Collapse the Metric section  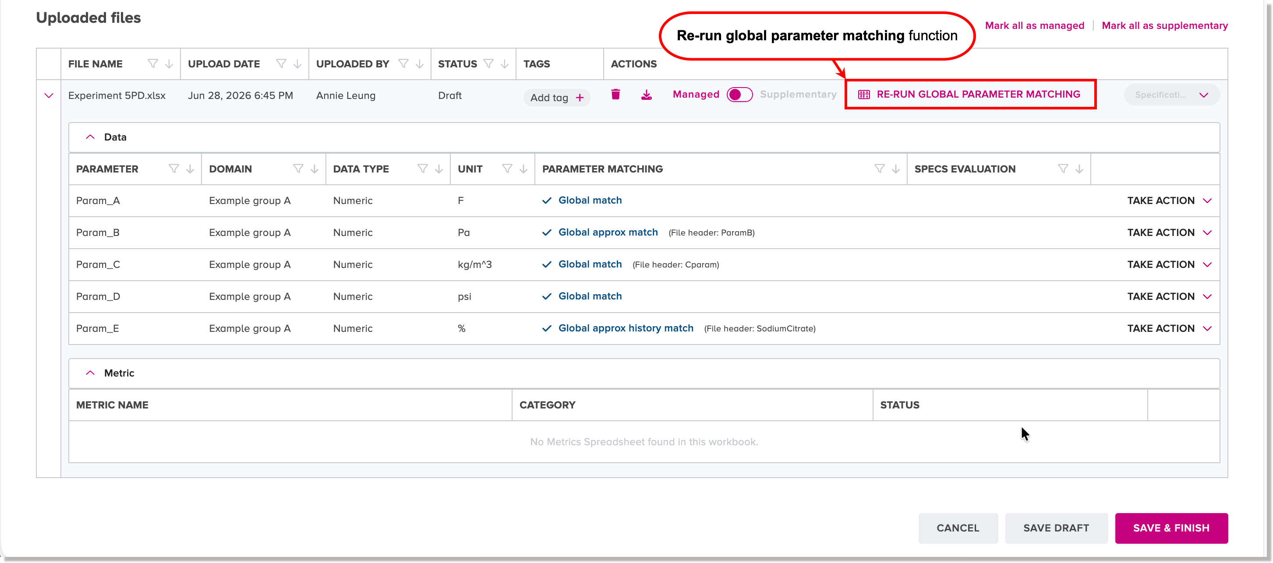tap(90, 373)
